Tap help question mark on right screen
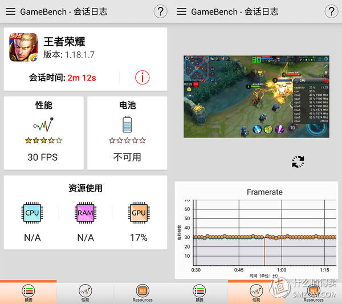The width and height of the screenshot is (342, 304). pyautogui.click(x=332, y=11)
